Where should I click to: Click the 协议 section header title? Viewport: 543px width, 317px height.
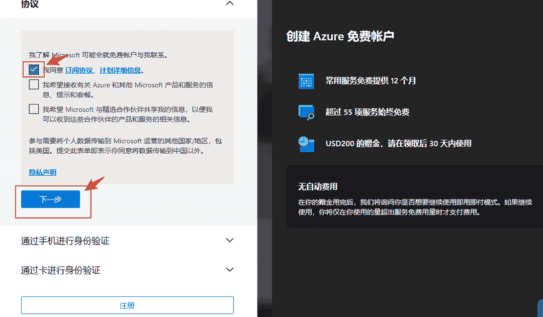(30, 4)
